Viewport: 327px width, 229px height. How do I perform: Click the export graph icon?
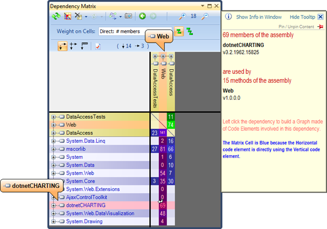pos(113,16)
